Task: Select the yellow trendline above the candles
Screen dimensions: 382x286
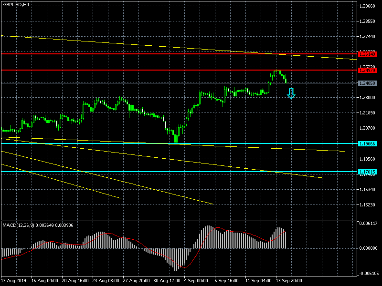Action: (179, 48)
